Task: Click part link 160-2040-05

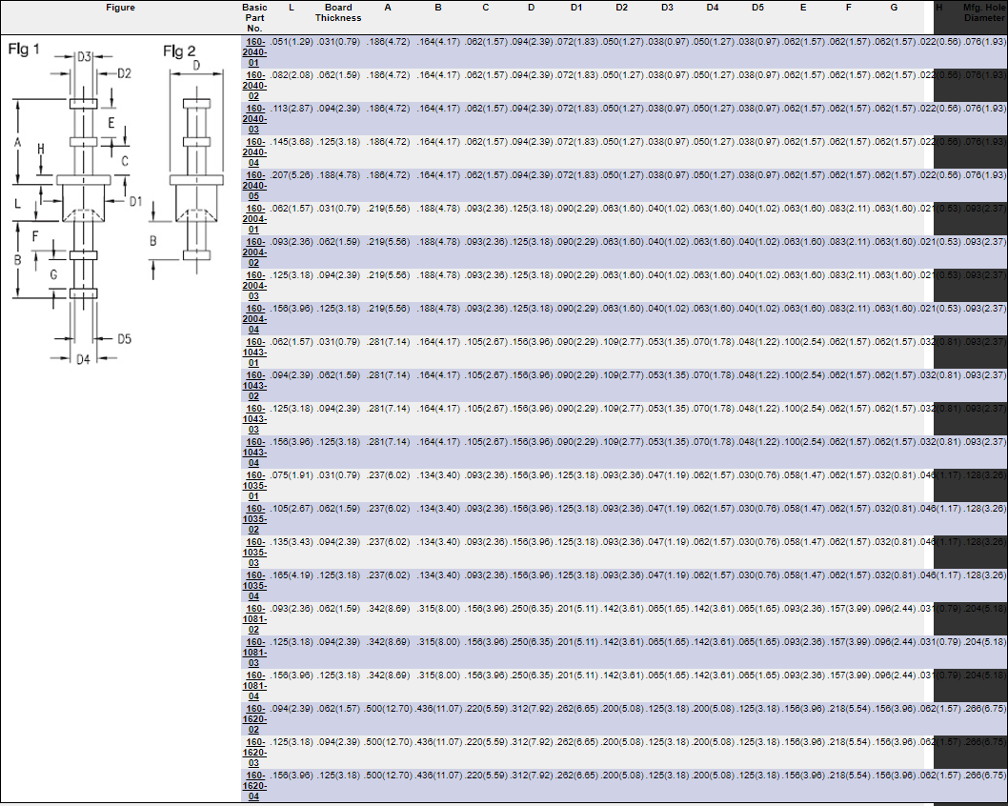Action: 255,186
